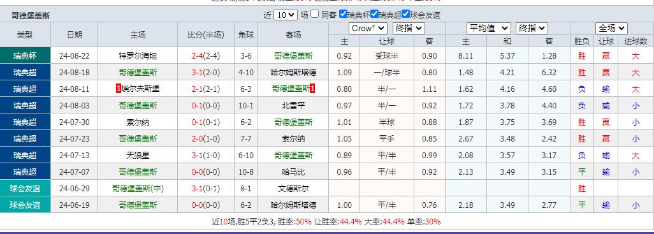Viewport: 654px width, 234px height.
Task: Click the 近10场 summary statistics line
Action: click(x=326, y=221)
